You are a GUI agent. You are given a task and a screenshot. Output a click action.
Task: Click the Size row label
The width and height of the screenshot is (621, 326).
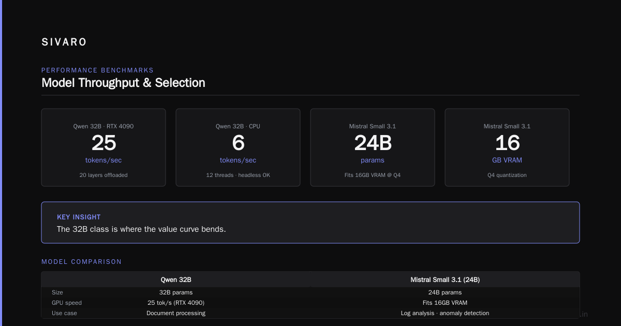[x=57, y=292]
